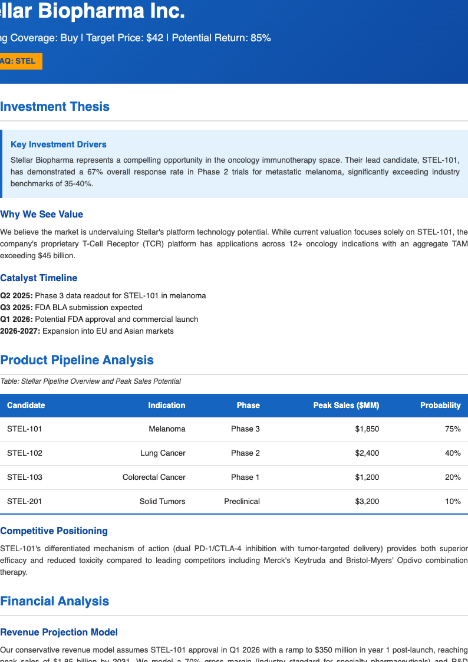Click the Probability column header
Screen dimensions: 468x662
pyautogui.click(x=440, y=406)
